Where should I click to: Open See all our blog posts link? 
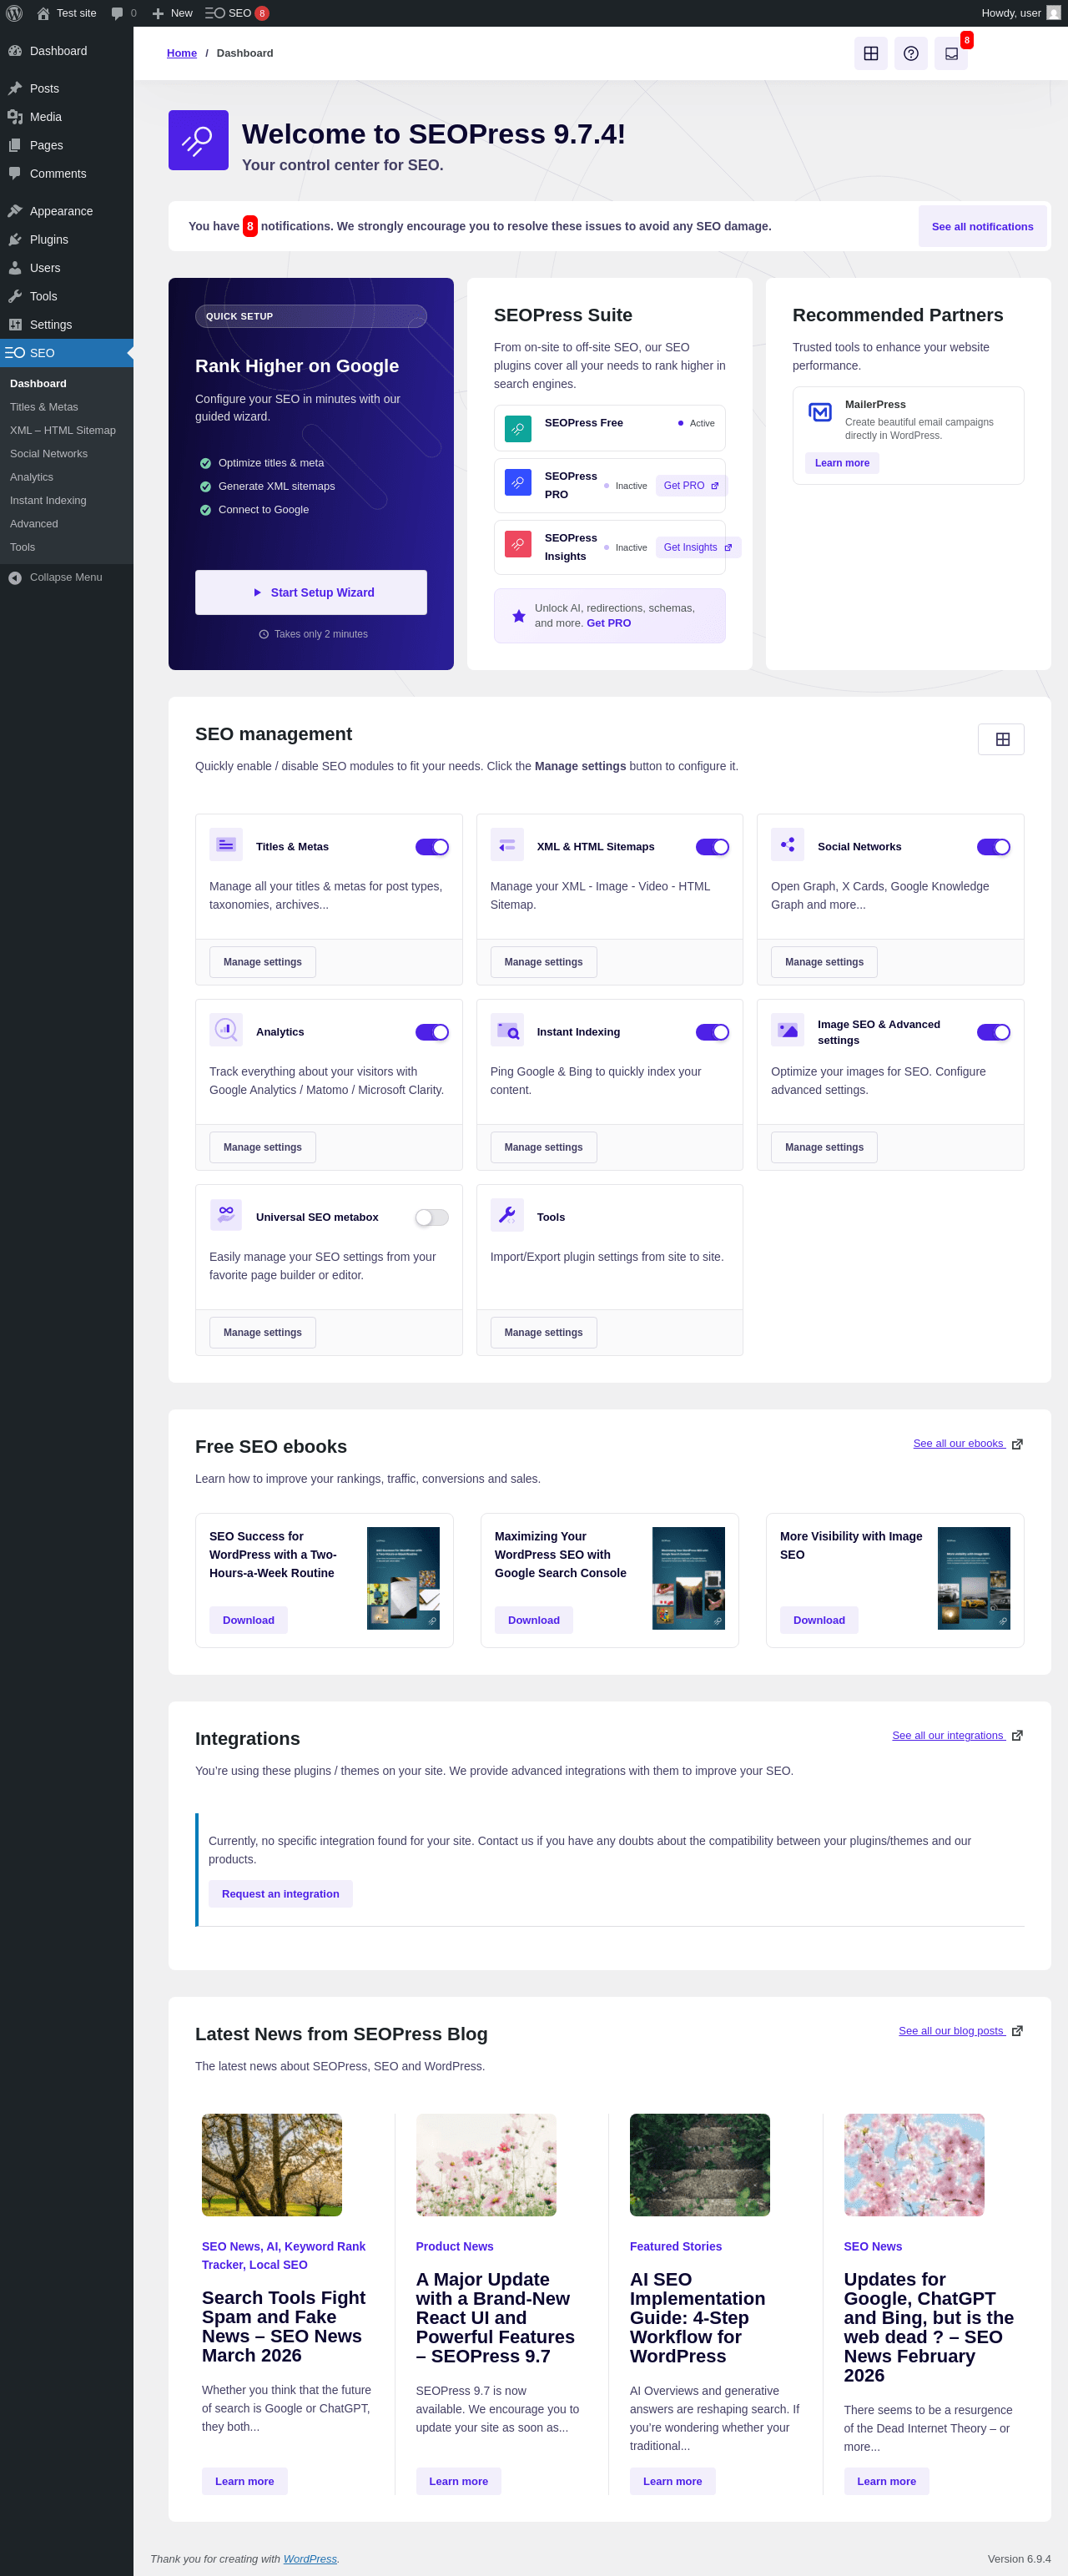[x=951, y=2031]
